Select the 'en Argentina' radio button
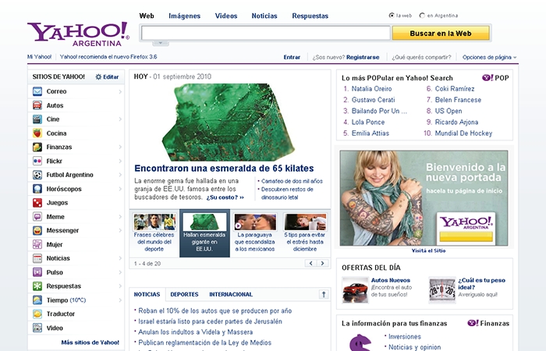Viewport: 546px width, 351px height. [422, 16]
